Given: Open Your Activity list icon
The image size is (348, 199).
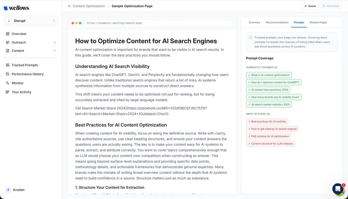Looking at the screenshot, I should [x=8, y=92].
